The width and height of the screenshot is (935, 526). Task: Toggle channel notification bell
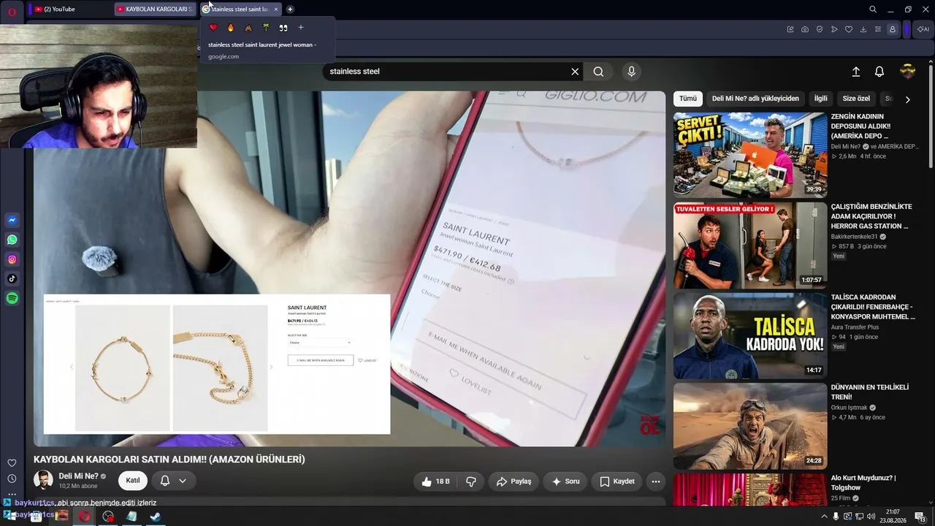165,481
